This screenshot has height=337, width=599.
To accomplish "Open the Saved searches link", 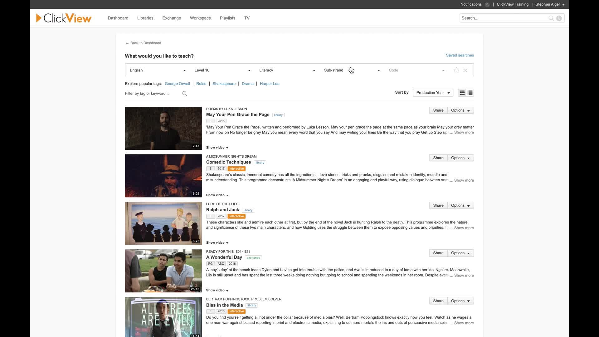I will 460,55.
